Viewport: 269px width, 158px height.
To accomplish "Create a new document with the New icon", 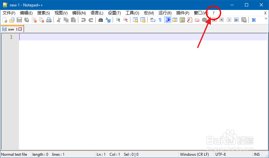I will [x=4, y=20].
